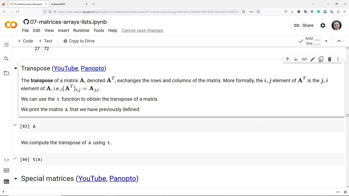Click the search icon in left sidebar
The image size is (349, 196).
coord(6,59)
